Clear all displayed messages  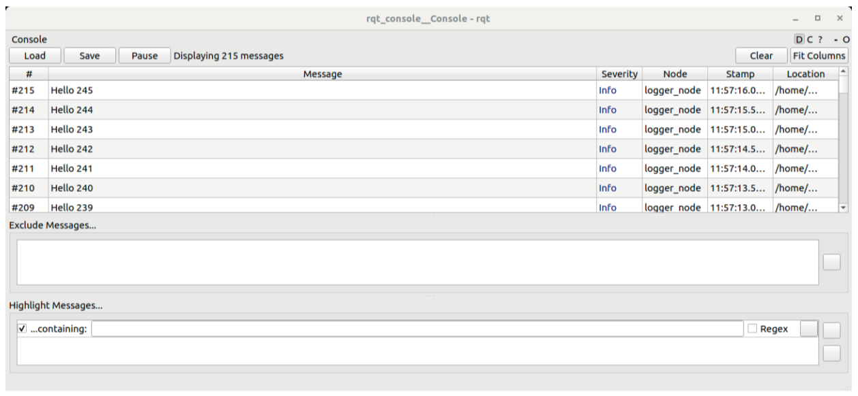(x=760, y=56)
